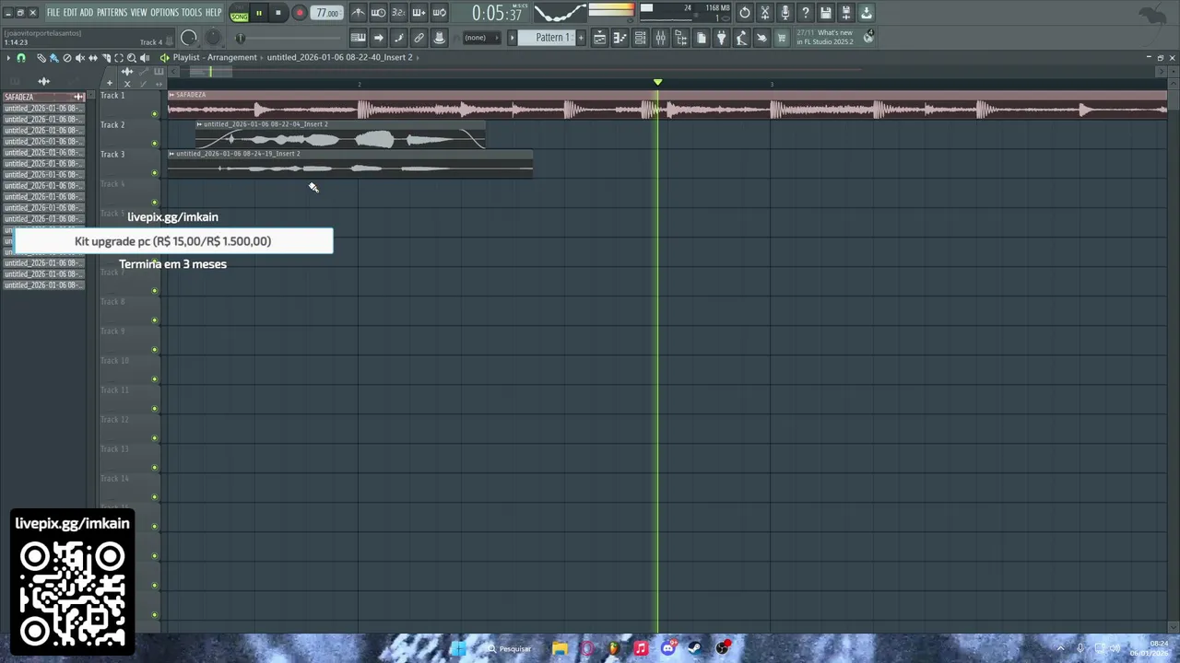
Task: Mute Track 1 green LED
Action: point(154,114)
